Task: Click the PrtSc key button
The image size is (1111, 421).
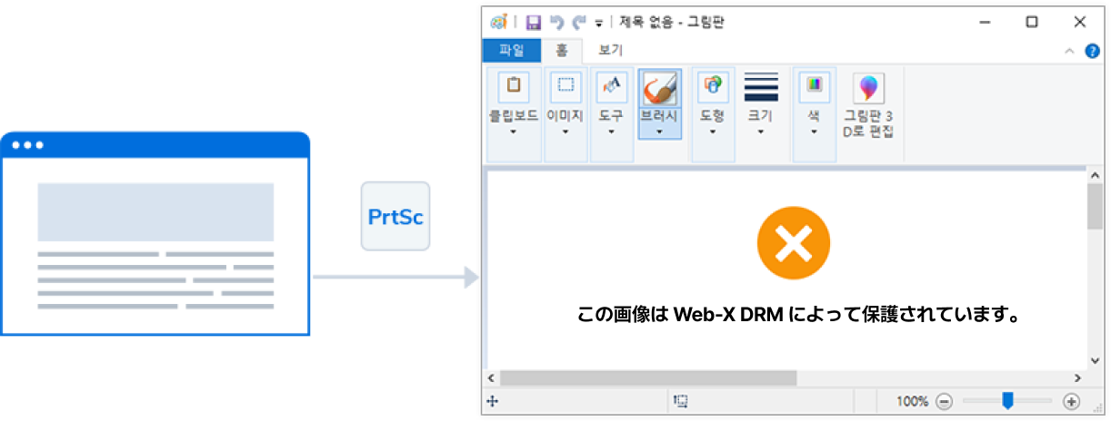Action: coord(395,217)
